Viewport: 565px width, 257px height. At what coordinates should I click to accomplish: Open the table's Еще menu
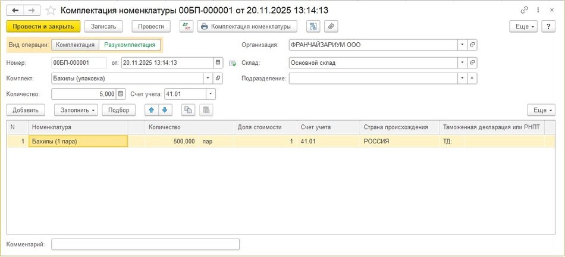[x=541, y=110]
